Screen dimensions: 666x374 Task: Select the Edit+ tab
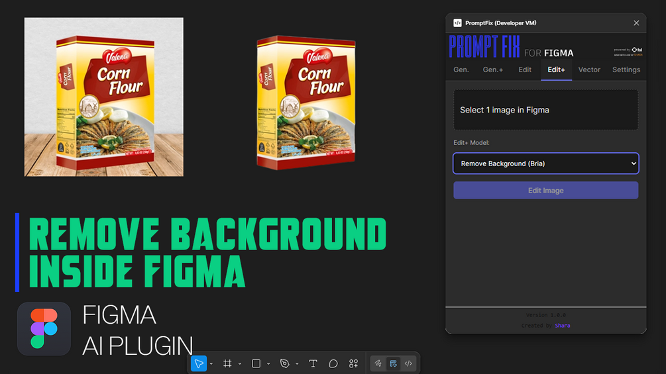[x=556, y=70]
